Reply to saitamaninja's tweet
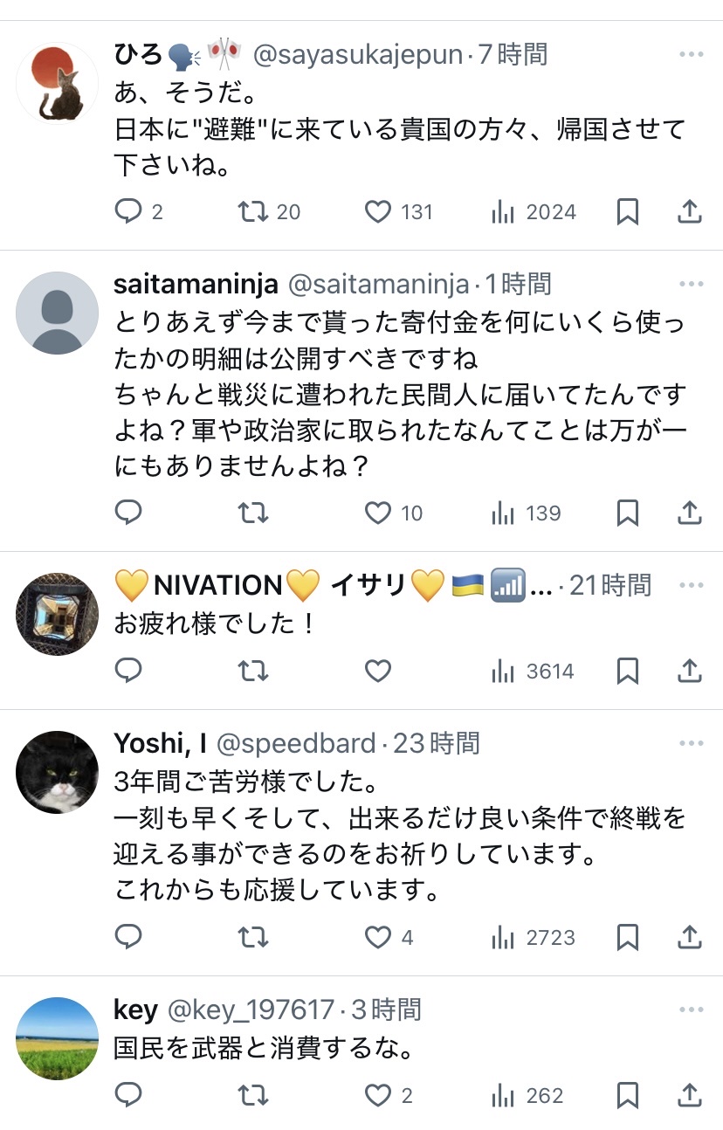The image size is (723, 1130). coord(128,513)
